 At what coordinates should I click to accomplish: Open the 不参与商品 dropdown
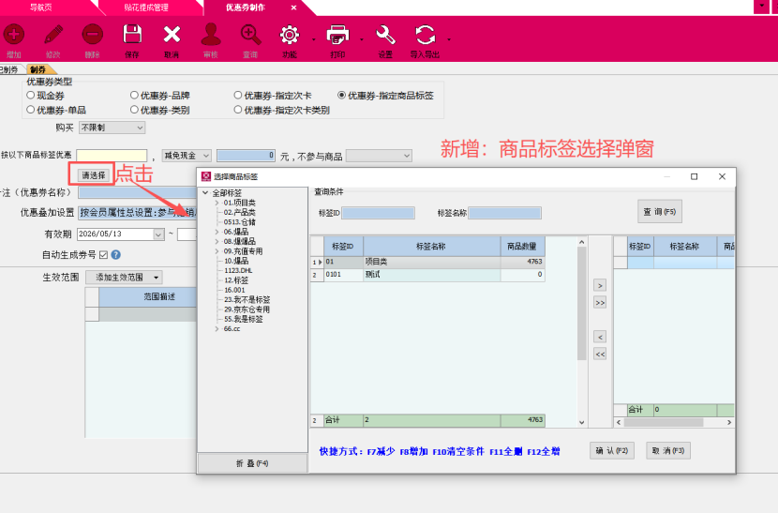(x=379, y=156)
